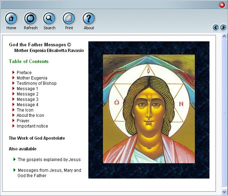228x196 pixels.
Task: Open Message 2
Action: click(x=27, y=94)
